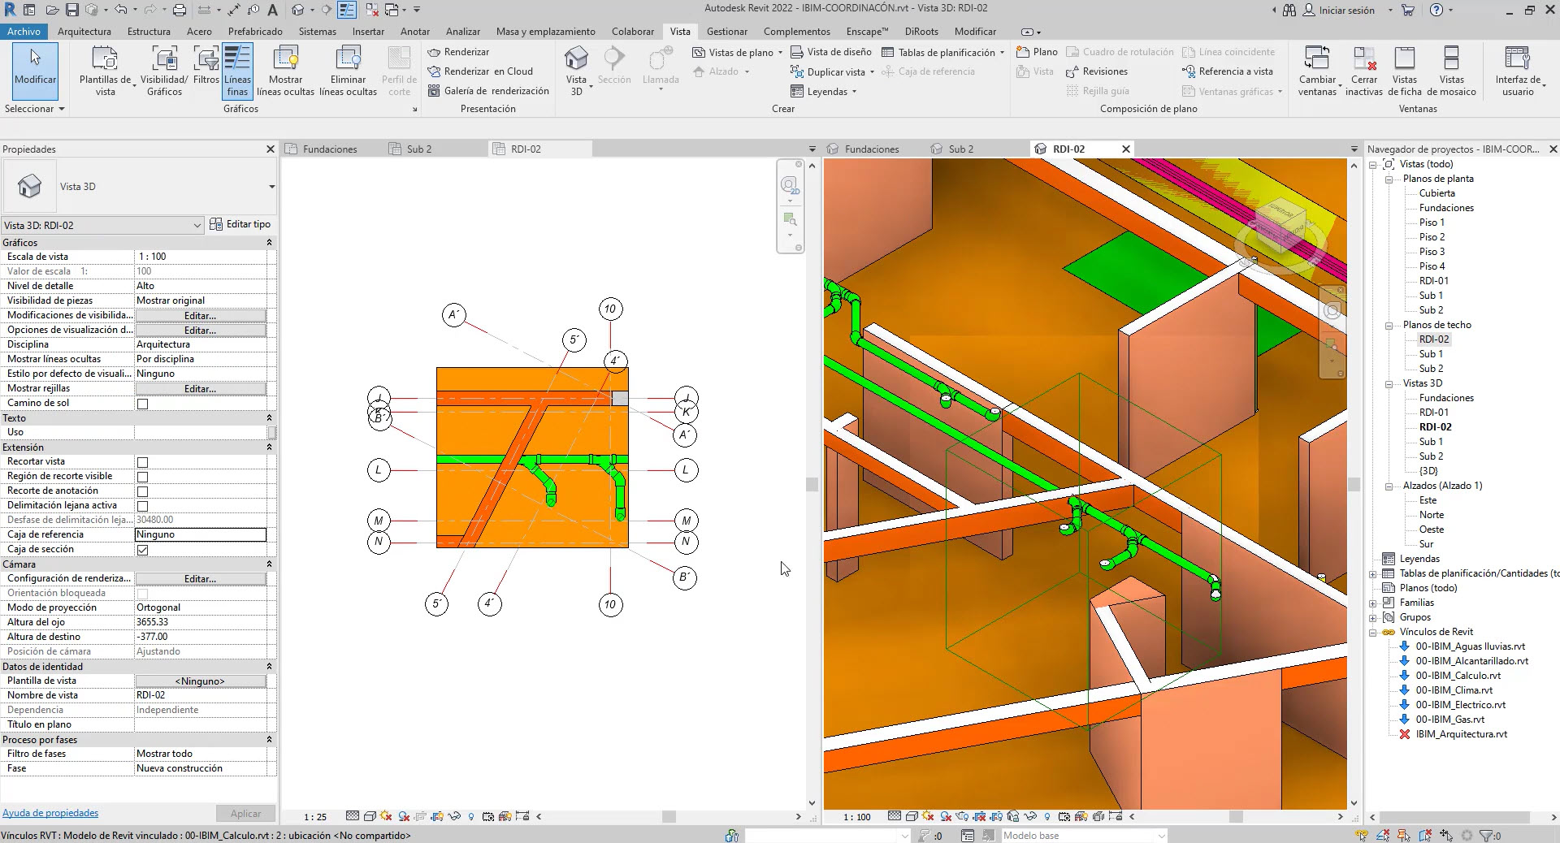Open the Gestionar ribbon tab
1560x843 pixels.
[x=726, y=32]
